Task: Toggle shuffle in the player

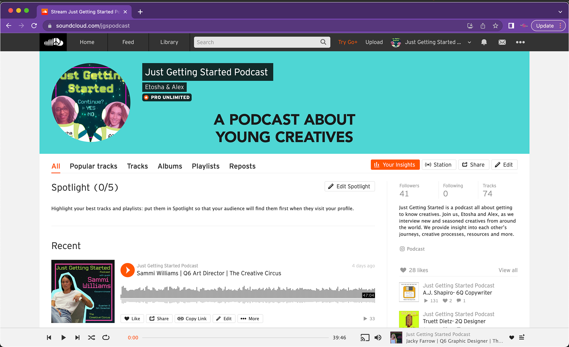Action: coord(92,338)
